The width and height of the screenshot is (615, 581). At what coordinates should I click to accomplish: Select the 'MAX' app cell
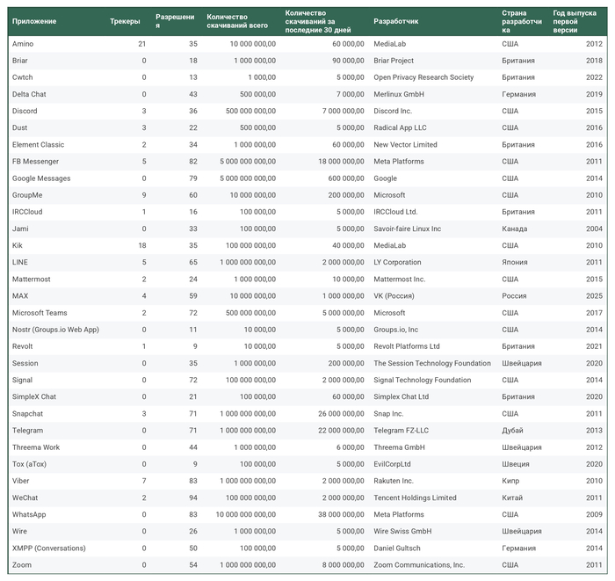(20, 296)
